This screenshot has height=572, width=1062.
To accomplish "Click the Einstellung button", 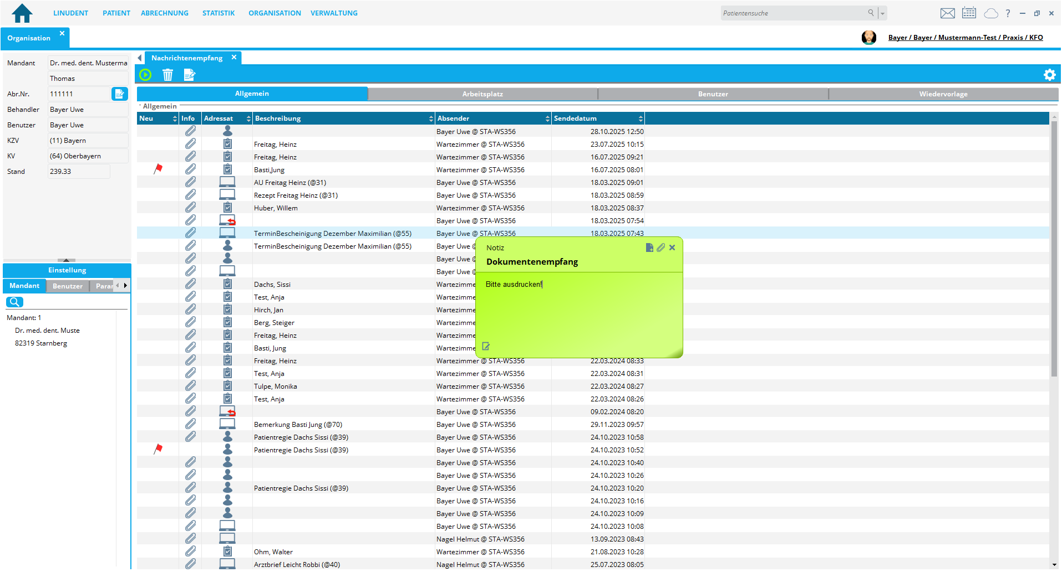I will coord(67,270).
